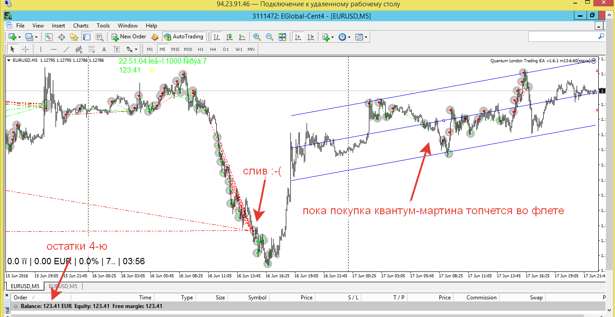Switch to Bar Chart display icon
Viewport: 615px width, 317px height.
217,37
